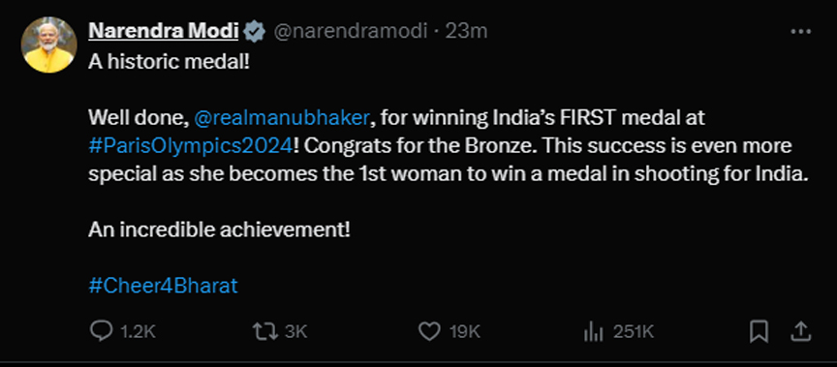Click the 23m timestamp
Screen dimensions: 837x367
[x=466, y=32]
